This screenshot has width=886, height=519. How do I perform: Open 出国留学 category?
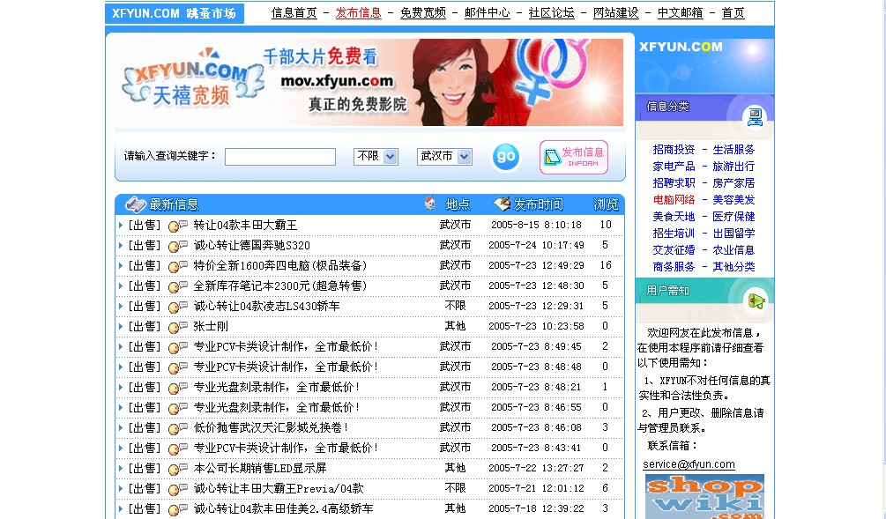pyautogui.click(x=733, y=234)
